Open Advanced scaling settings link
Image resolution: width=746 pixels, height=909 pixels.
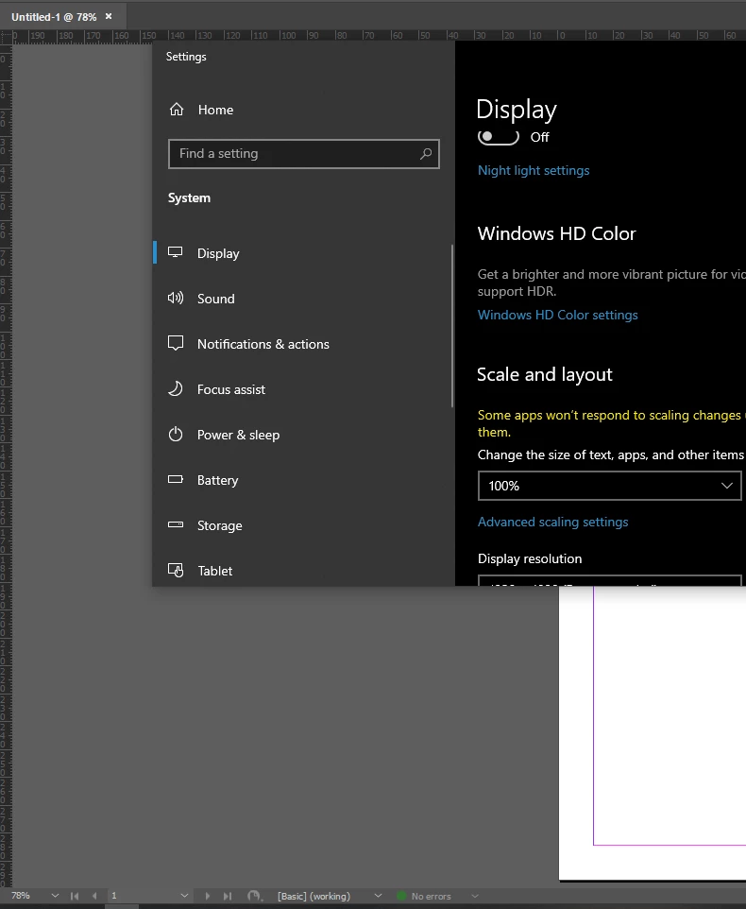coord(552,522)
